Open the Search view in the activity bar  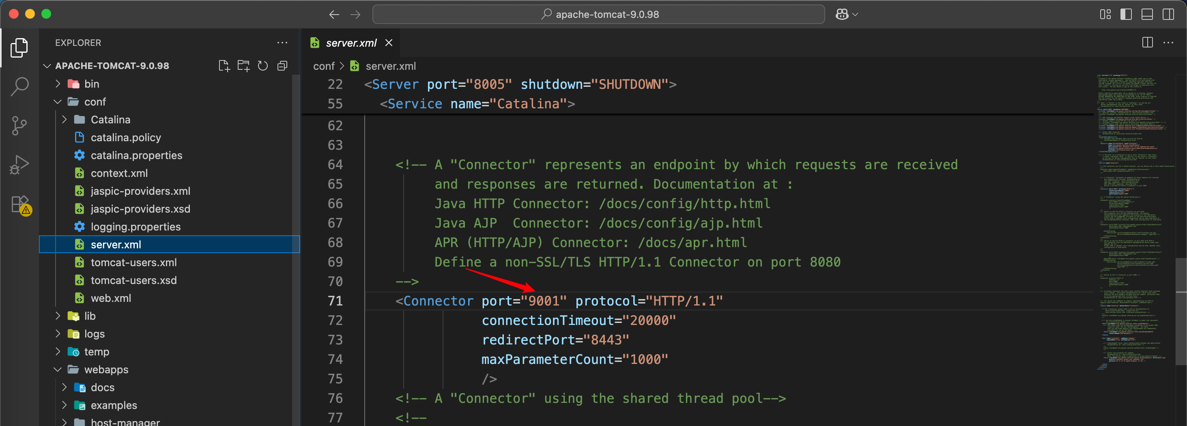tap(19, 86)
